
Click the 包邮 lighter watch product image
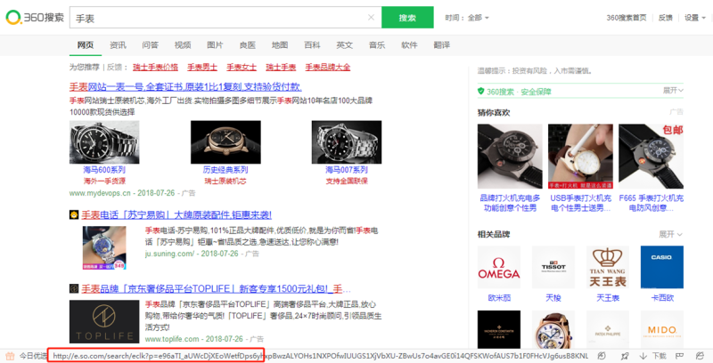click(x=651, y=156)
